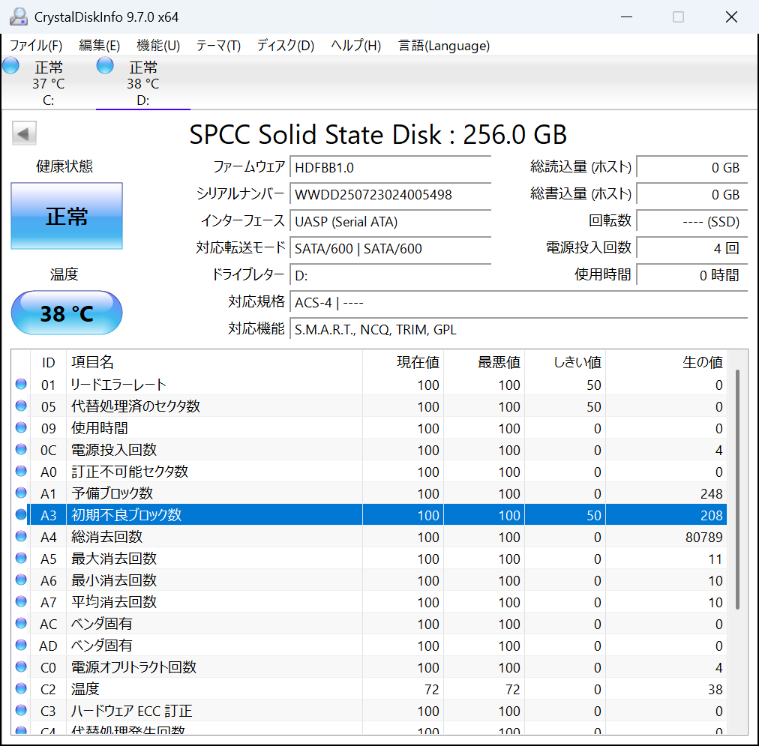Click status orb for リードエラーレート row
This screenshot has height=746, width=759.
click(x=21, y=385)
